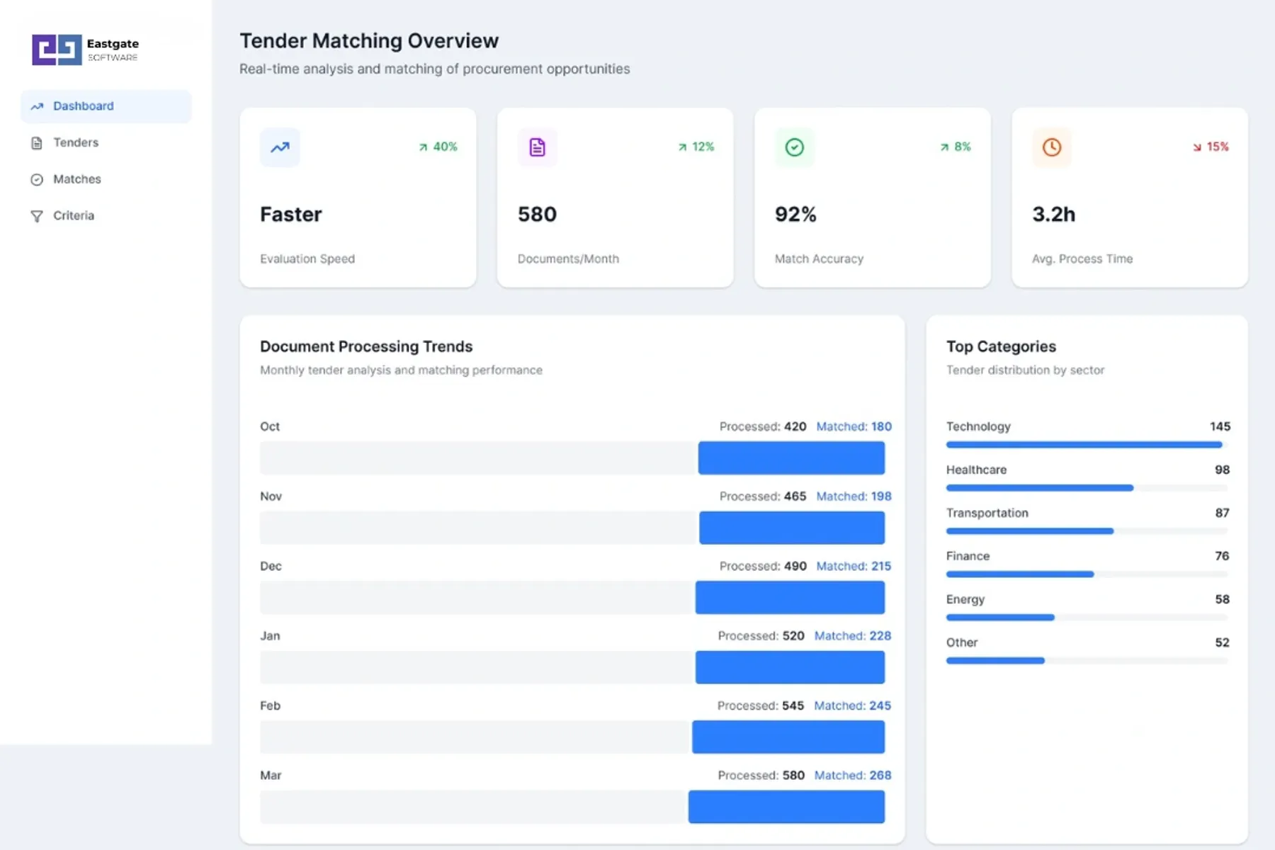The height and width of the screenshot is (850, 1275).
Task: Click the Avg. Process Time clock icon
Action: (x=1053, y=147)
